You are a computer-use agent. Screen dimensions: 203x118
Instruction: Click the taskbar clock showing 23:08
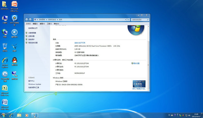tap(196, 115)
